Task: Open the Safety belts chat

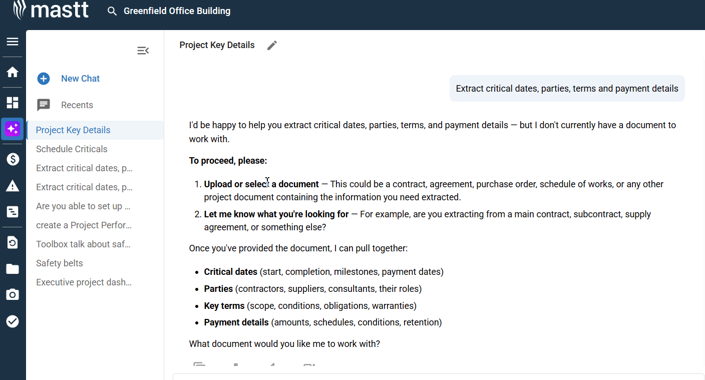Action: pyautogui.click(x=60, y=263)
